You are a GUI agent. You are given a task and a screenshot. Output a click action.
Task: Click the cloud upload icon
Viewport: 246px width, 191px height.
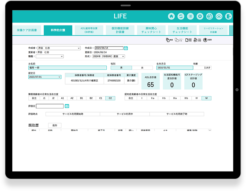coord(219,16)
